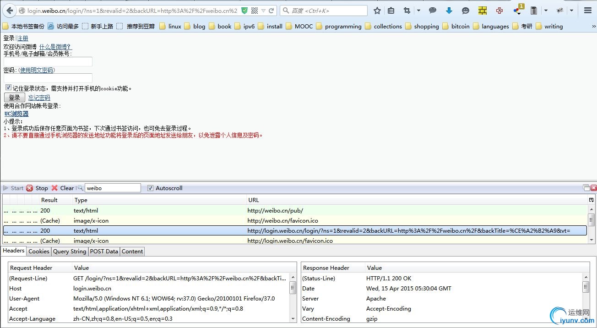The width and height of the screenshot is (597, 328).
Task: Detach the HttpFox panel into a window
Action: [x=586, y=188]
